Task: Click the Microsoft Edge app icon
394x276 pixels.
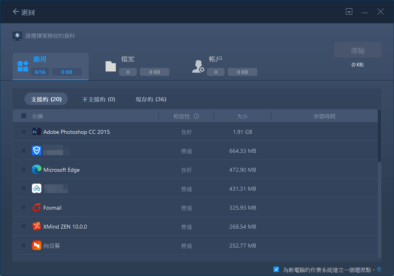Action: pos(37,170)
